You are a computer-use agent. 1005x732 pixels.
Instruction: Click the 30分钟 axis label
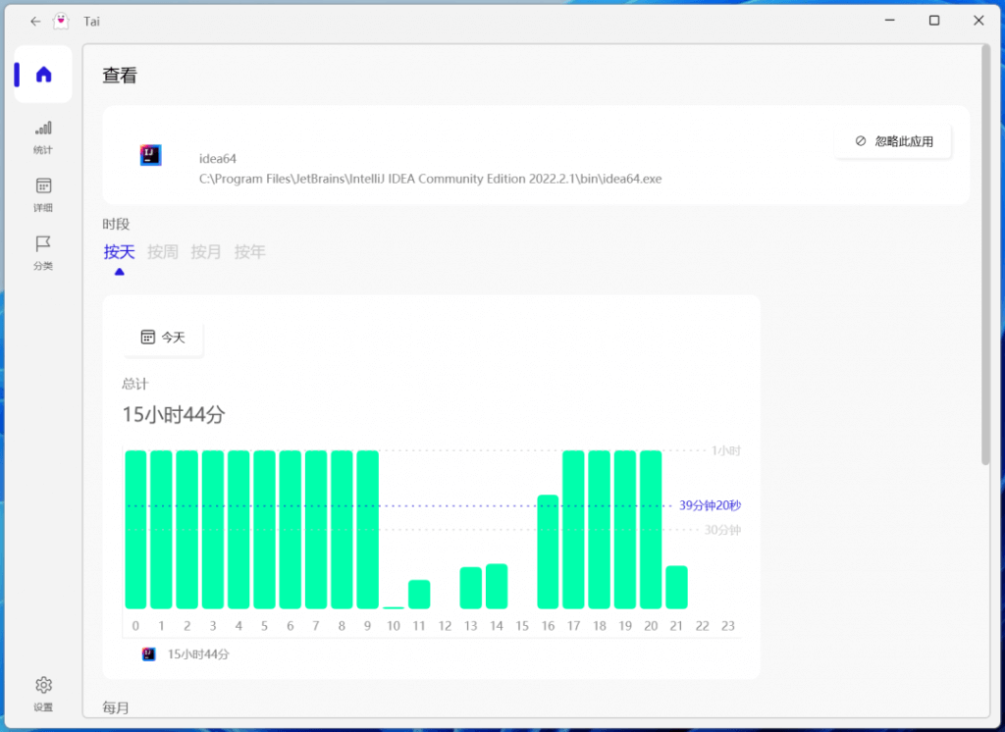(x=723, y=530)
